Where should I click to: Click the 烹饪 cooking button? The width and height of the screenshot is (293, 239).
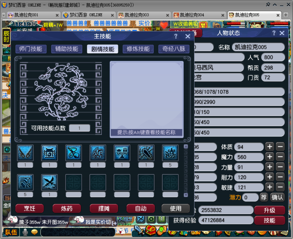[29, 208]
